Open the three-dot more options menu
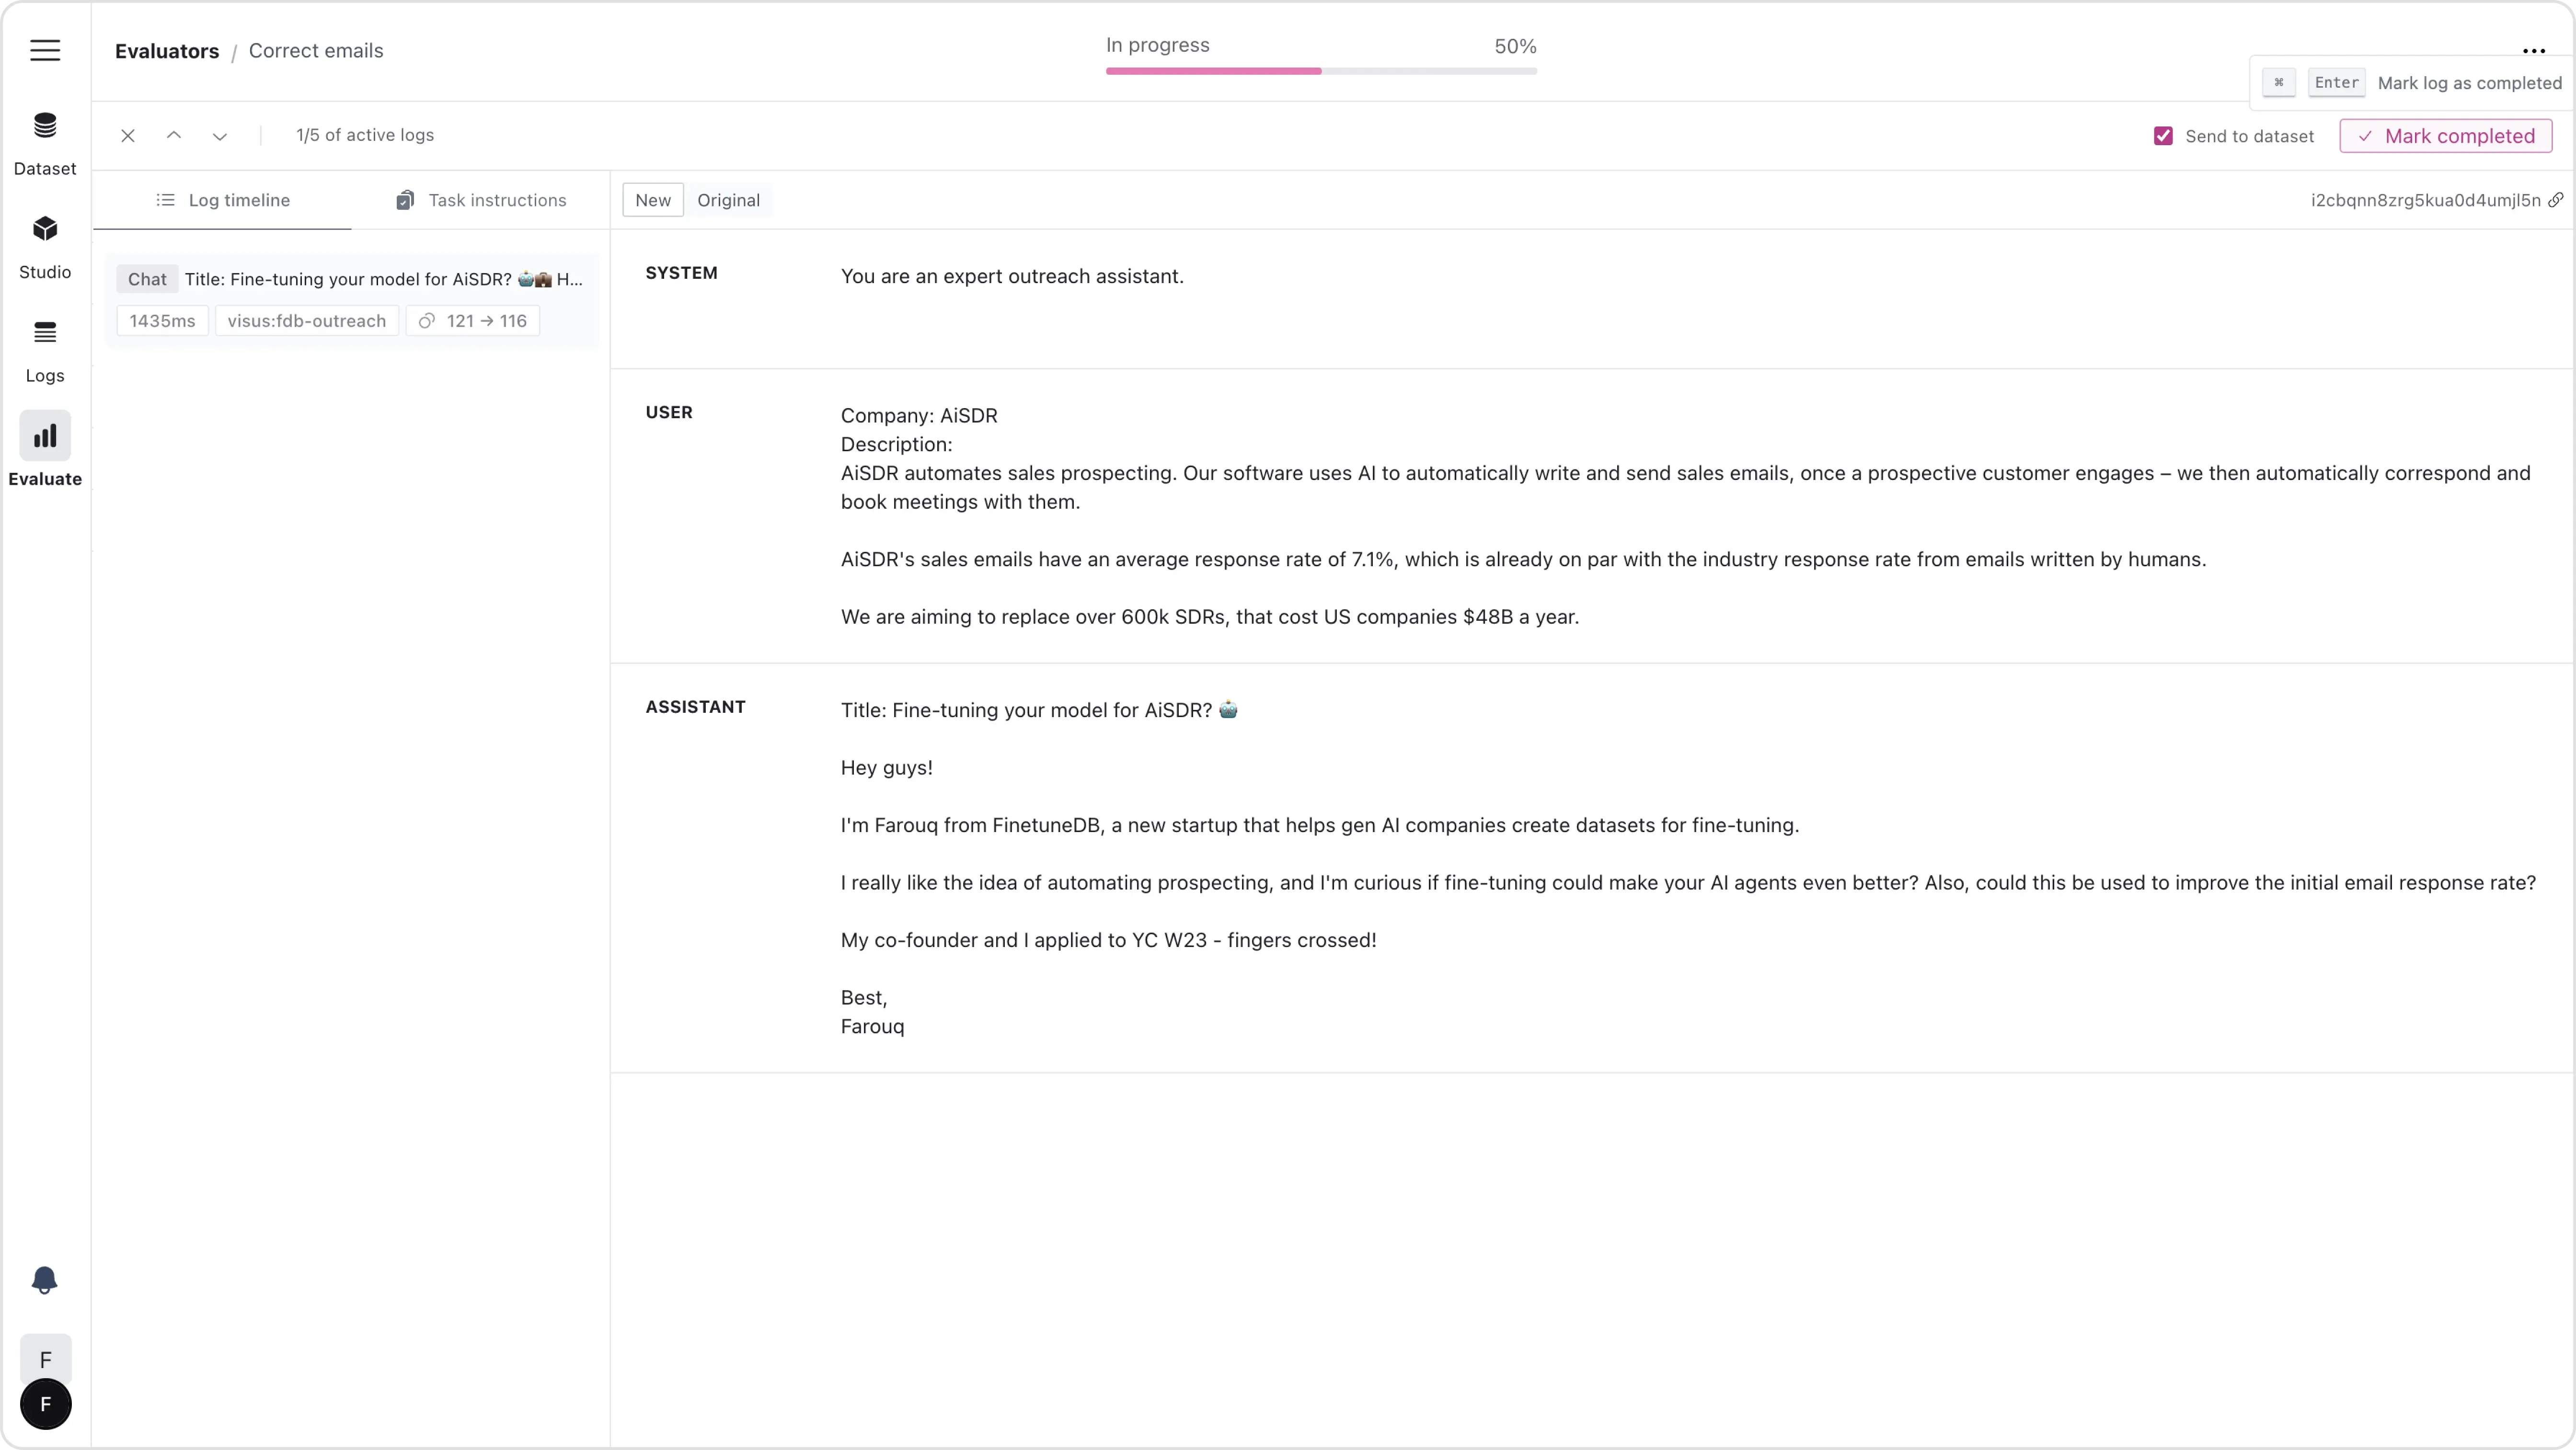The image size is (2576, 1450). 2533,50
